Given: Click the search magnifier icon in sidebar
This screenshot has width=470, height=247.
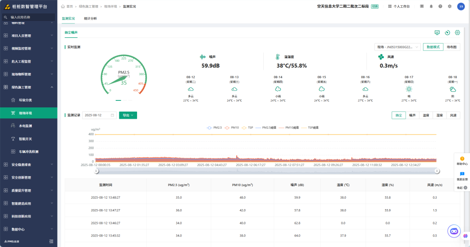Looking at the screenshot, I should coord(5,17).
